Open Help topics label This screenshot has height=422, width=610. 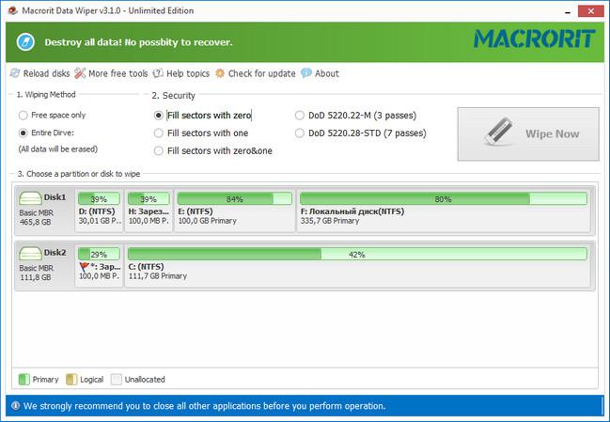coord(188,73)
